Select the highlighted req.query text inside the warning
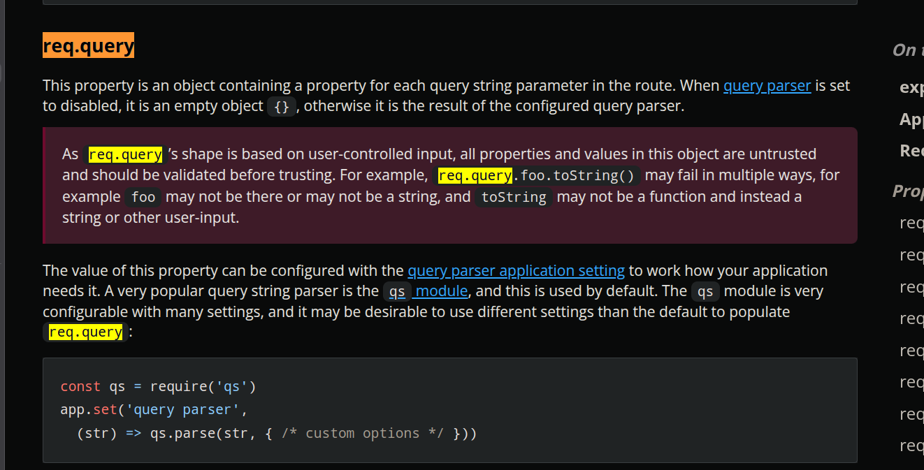The image size is (924, 470). pos(125,154)
